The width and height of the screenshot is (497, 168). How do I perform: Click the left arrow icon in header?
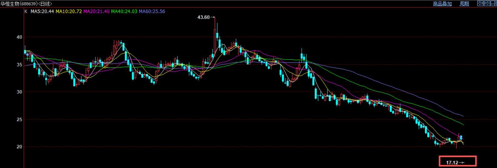(x=480, y=3)
